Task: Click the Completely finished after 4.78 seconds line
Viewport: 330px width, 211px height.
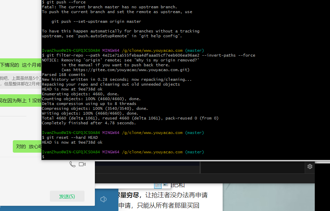Action: point(89,123)
